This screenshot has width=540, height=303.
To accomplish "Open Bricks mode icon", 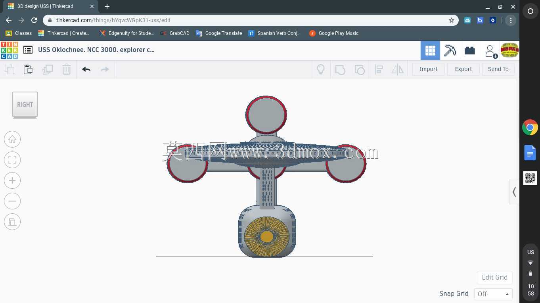I will [x=470, y=50].
